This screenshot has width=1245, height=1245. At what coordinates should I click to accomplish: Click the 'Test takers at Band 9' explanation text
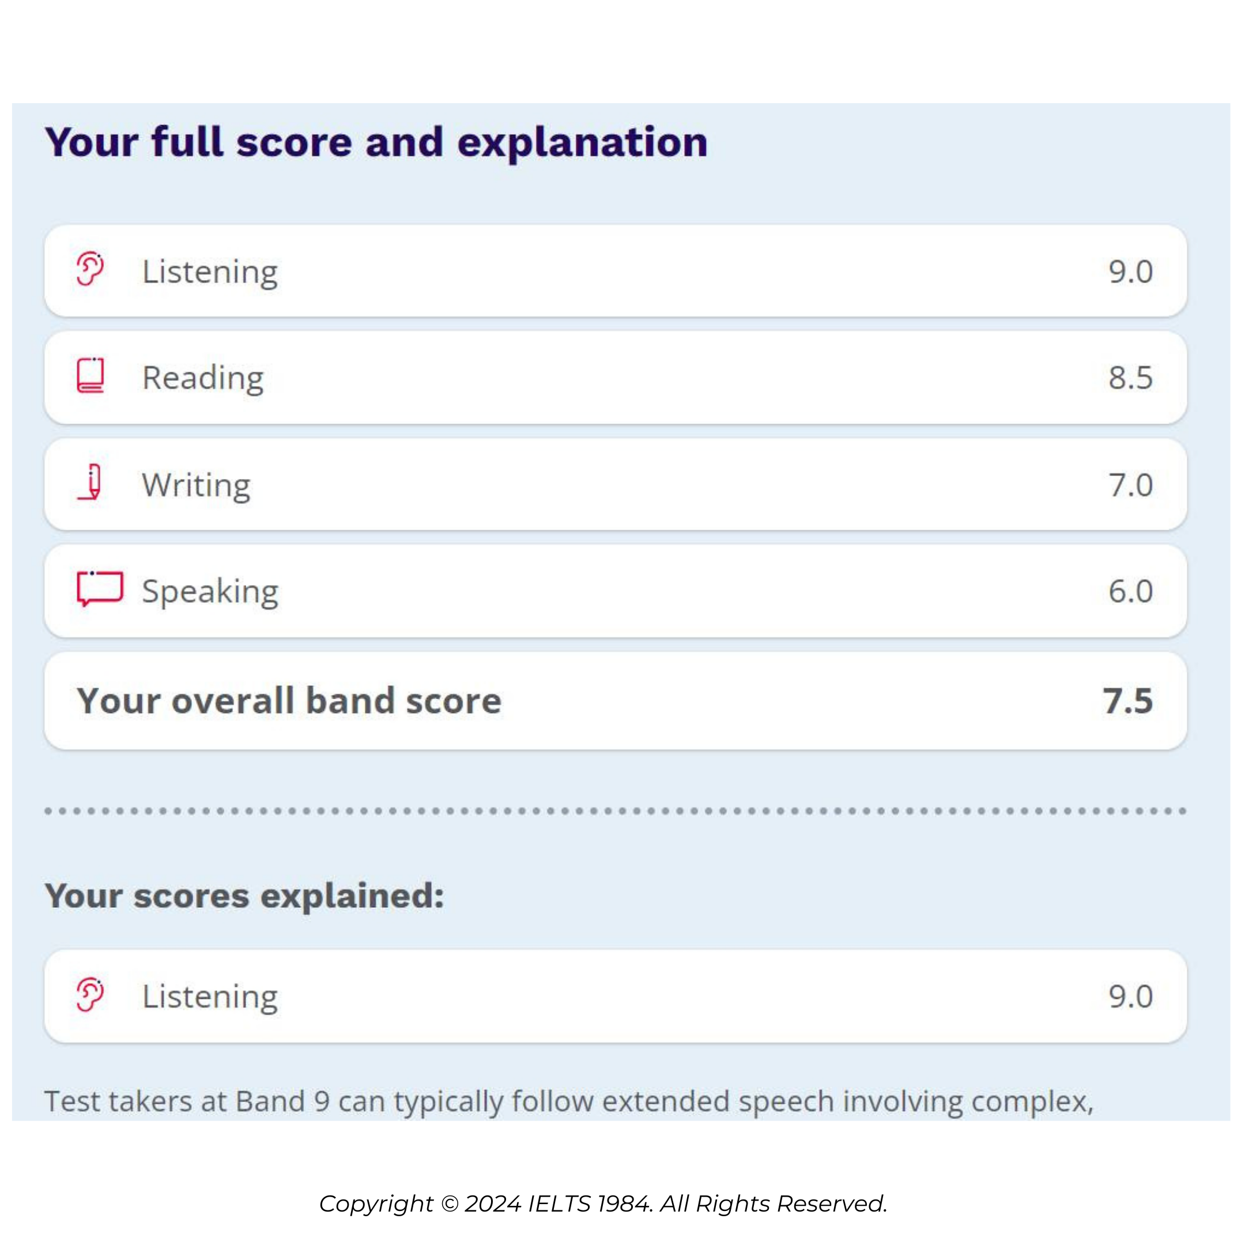tap(568, 1101)
